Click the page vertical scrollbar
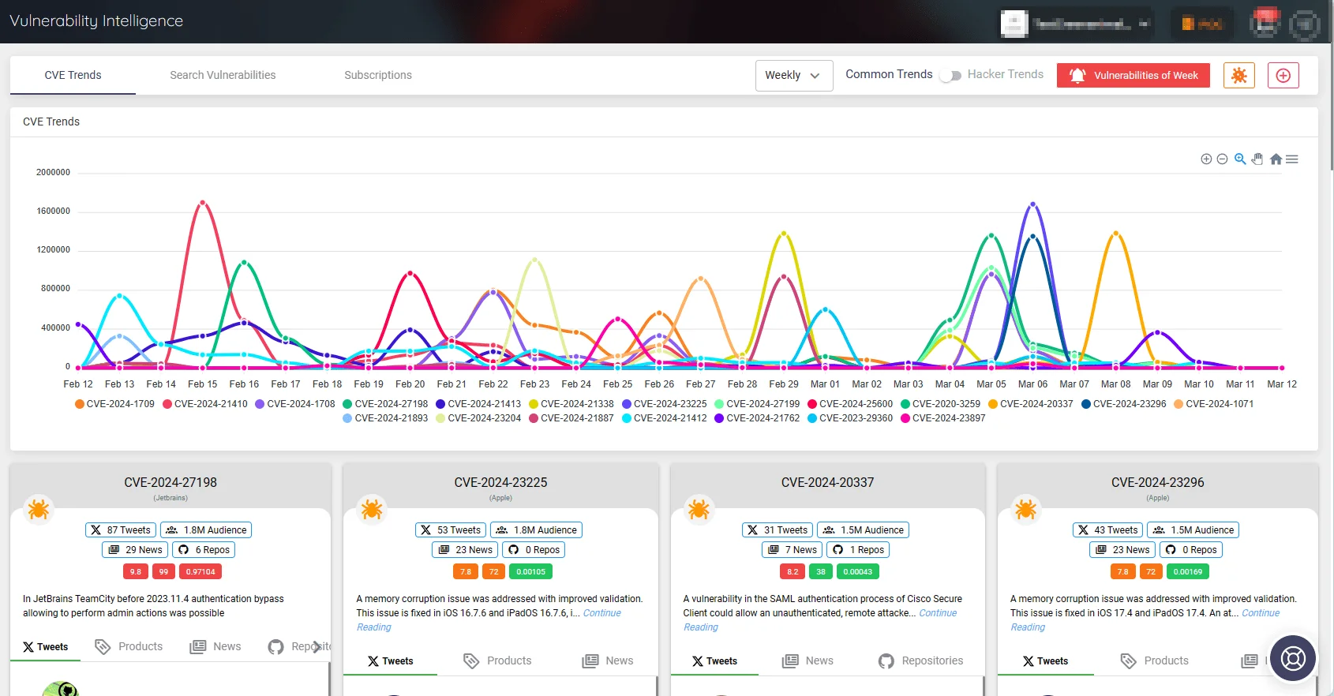Viewport: 1334px width, 696px height. pos(1331,87)
